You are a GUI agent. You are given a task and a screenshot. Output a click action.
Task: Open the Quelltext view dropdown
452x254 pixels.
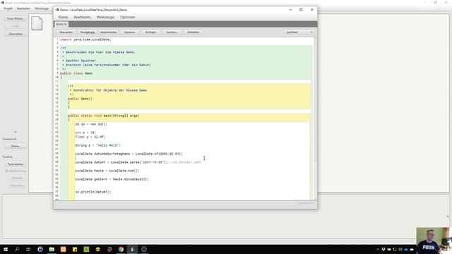[299, 32]
